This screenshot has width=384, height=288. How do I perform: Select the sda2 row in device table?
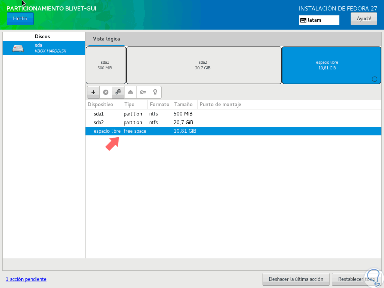tap(233, 123)
